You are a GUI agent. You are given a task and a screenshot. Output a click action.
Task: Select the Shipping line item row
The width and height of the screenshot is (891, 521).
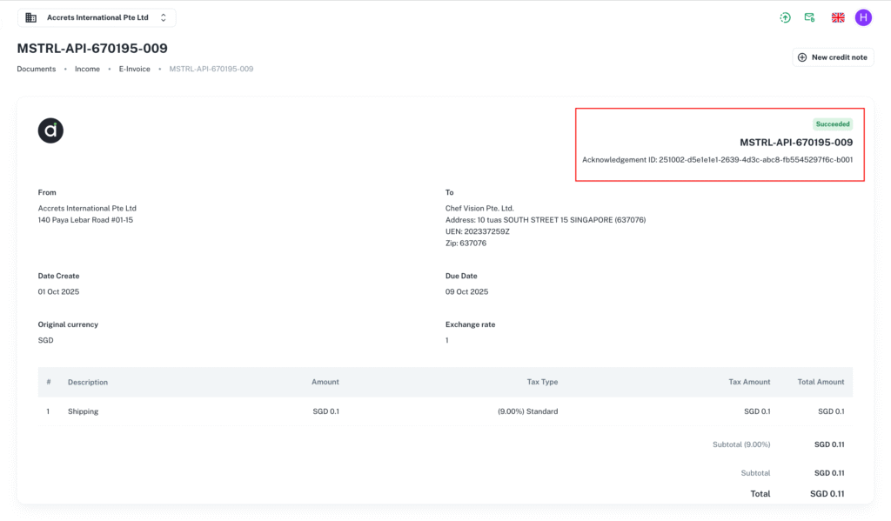click(x=83, y=411)
